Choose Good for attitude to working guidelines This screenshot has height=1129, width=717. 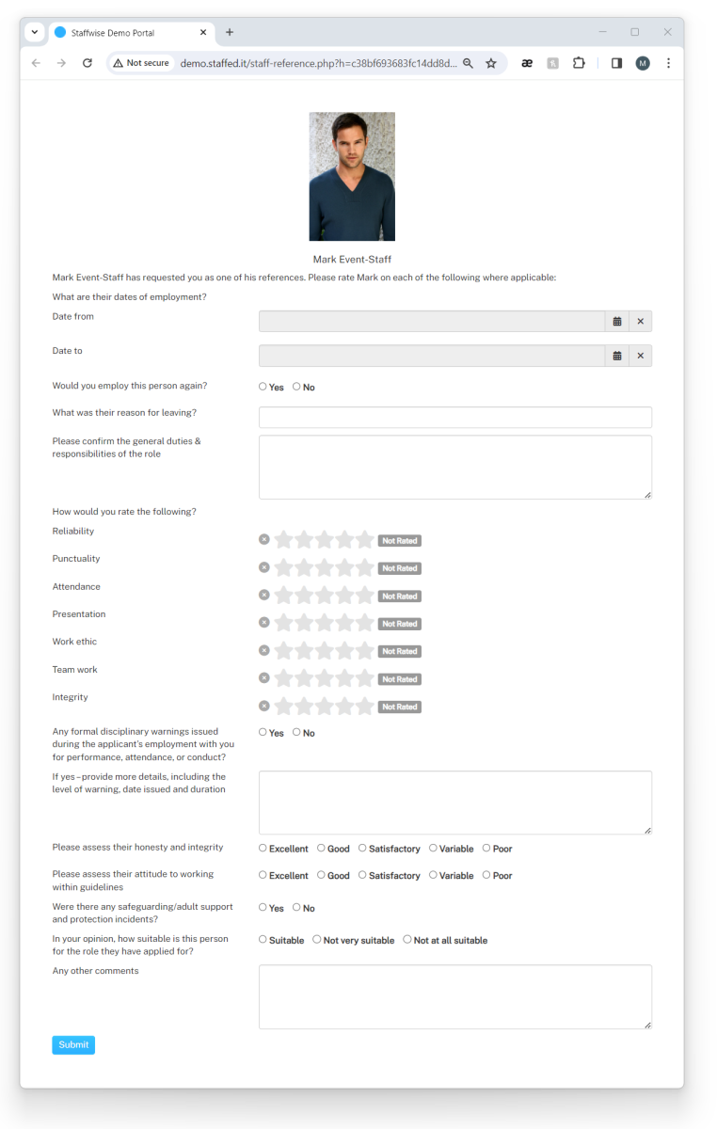[321, 875]
